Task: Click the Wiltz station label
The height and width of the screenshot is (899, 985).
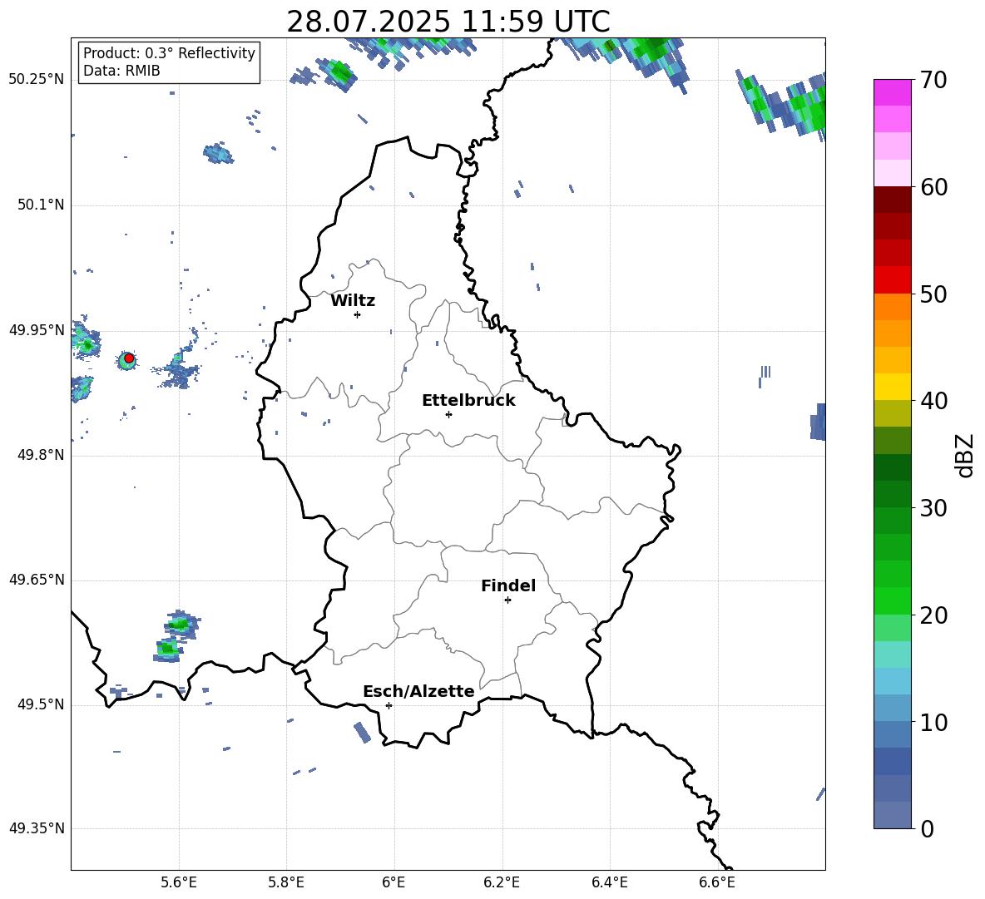Action: pyautogui.click(x=353, y=301)
